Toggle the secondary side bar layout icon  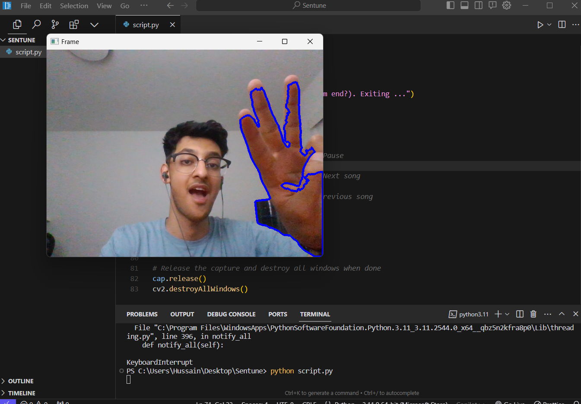479,5
